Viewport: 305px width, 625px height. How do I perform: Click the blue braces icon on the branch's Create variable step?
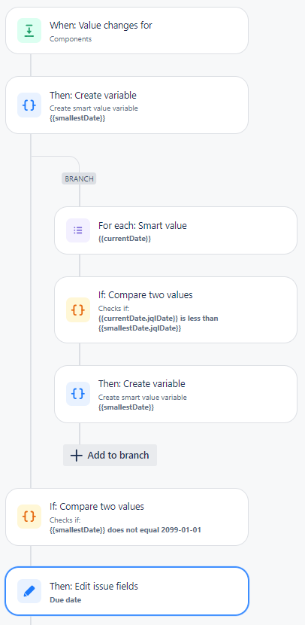click(x=78, y=393)
